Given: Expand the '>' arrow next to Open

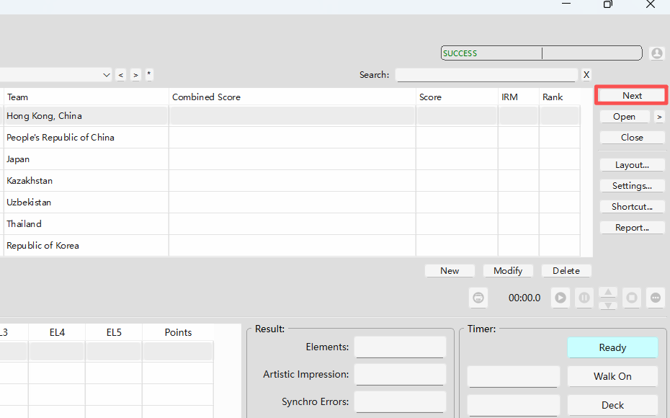Looking at the screenshot, I should pyautogui.click(x=659, y=117).
